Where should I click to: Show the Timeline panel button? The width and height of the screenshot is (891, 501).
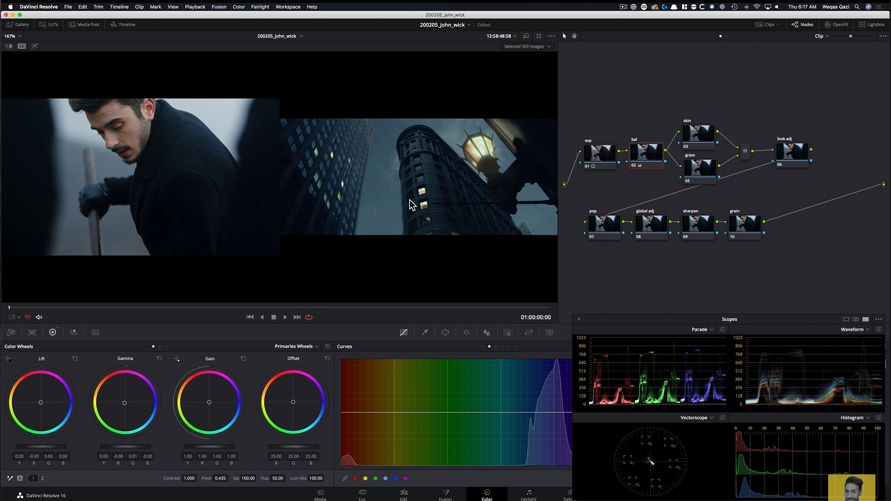pyautogui.click(x=123, y=25)
